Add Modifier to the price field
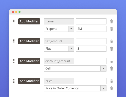The height and width of the screenshot is (97, 126). tap(29, 81)
